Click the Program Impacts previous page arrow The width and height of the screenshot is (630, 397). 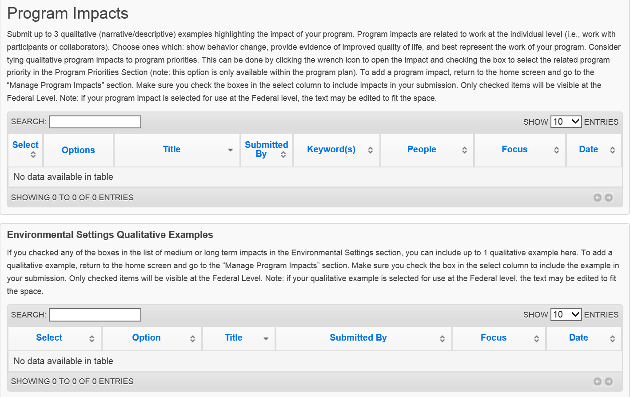pos(598,198)
